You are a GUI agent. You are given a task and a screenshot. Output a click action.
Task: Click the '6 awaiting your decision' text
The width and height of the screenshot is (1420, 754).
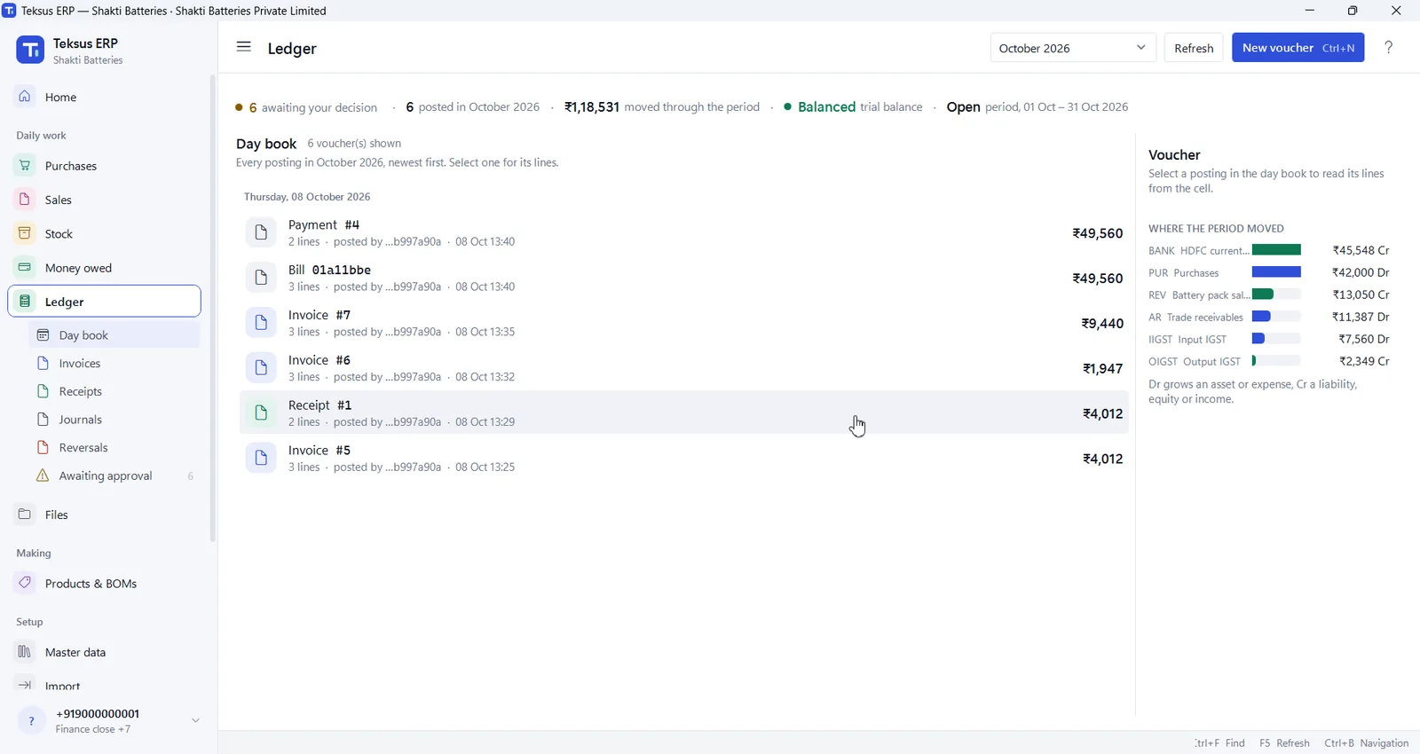(x=312, y=107)
